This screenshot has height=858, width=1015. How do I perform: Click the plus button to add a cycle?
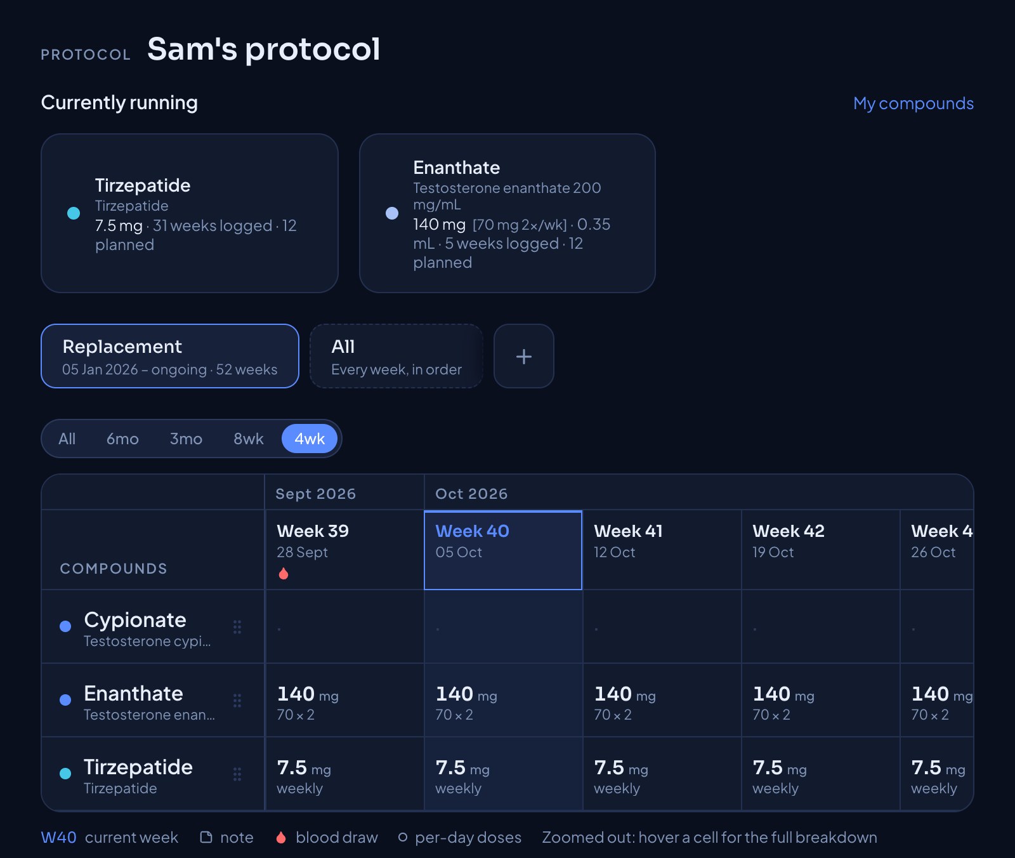523,356
